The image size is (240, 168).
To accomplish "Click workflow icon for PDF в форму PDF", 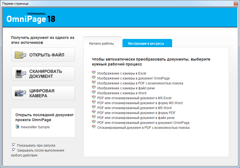I will 94,112.
